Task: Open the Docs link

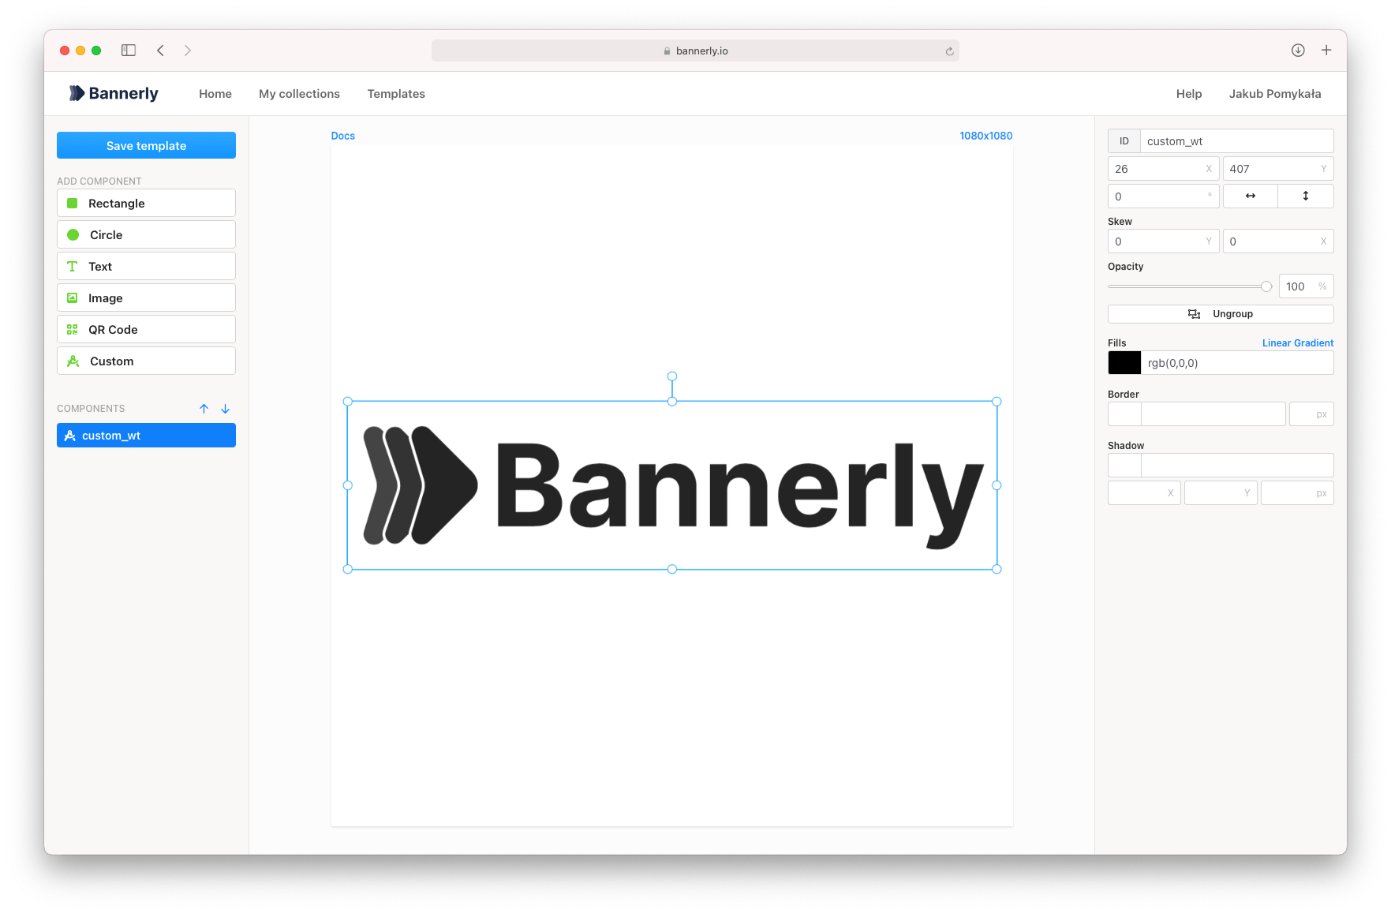Action: pos(343,136)
